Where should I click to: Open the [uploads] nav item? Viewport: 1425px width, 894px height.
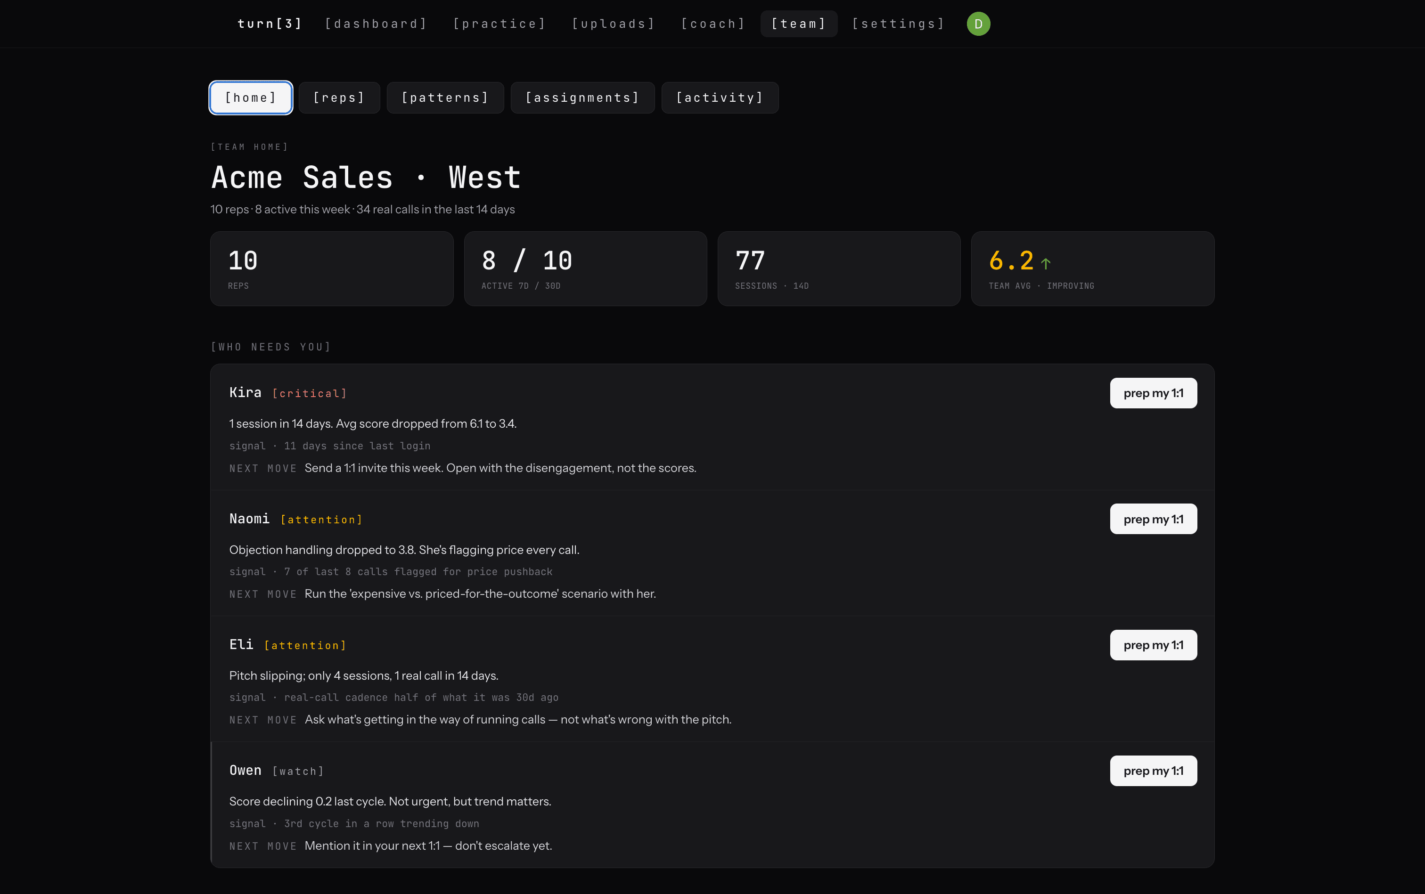click(614, 24)
